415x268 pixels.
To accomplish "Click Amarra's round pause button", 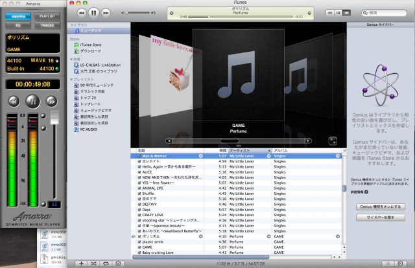I will 32,101.
